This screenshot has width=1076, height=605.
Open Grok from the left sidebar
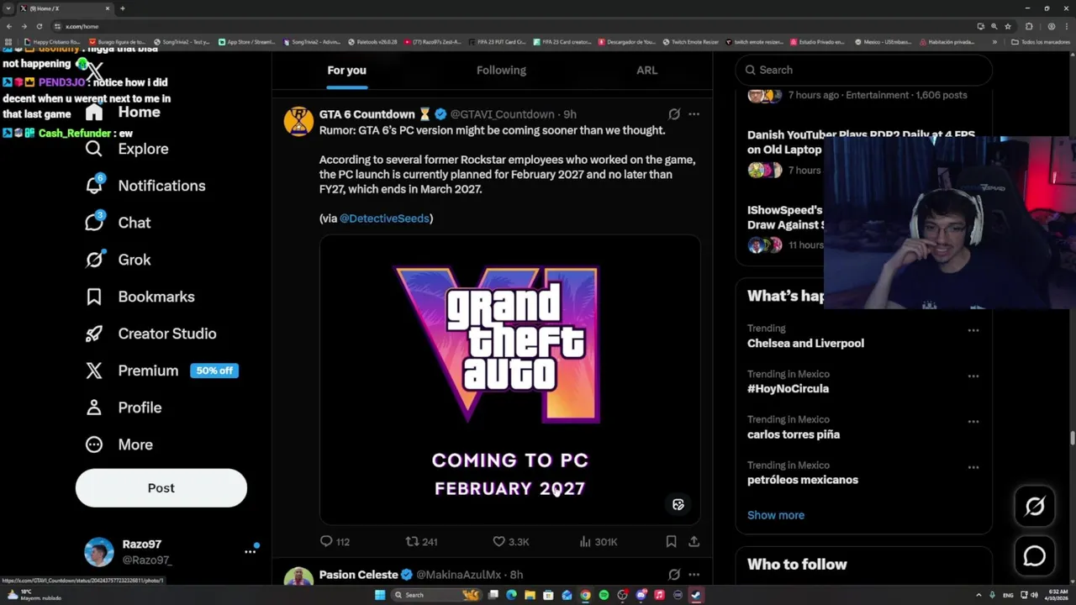pyautogui.click(x=119, y=260)
